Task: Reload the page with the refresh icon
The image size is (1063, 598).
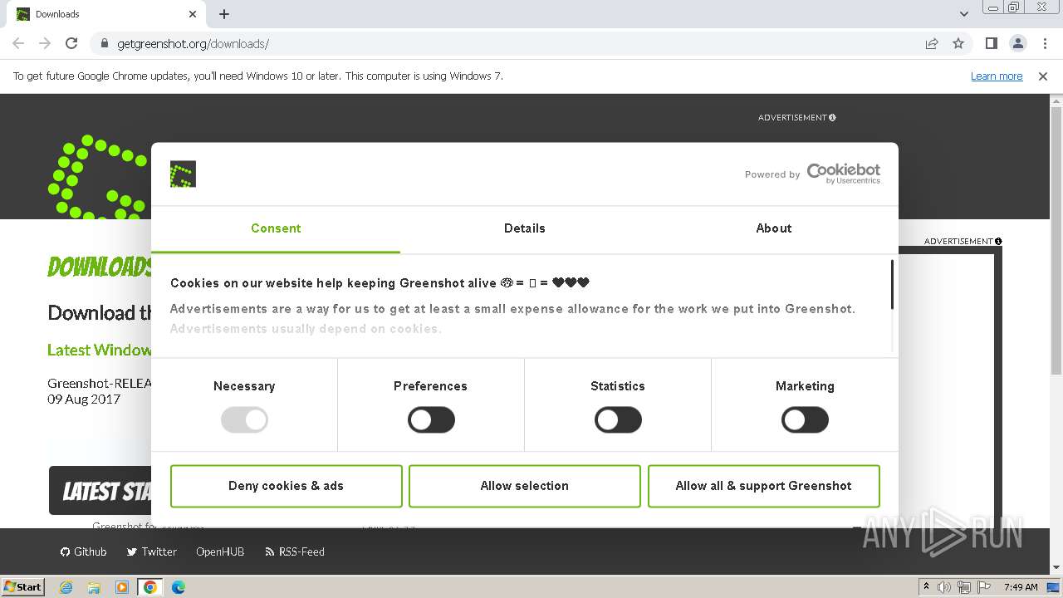Action: tap(71, 44)
